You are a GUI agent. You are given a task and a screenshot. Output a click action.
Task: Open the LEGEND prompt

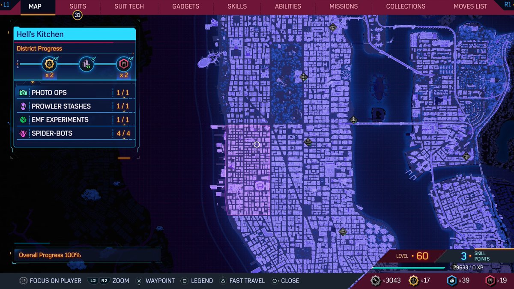(202, 281)
